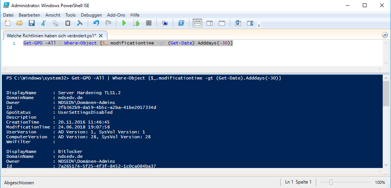Show script pane on the right
This screenshot has width=391, height=188.
click(x=209, y=23)
